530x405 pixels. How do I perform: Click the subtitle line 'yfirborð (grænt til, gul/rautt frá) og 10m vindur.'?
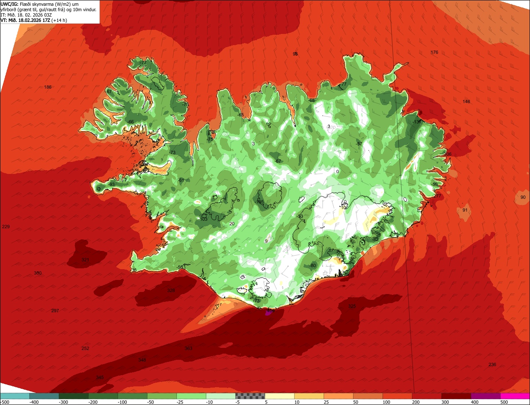coord(49,10)
